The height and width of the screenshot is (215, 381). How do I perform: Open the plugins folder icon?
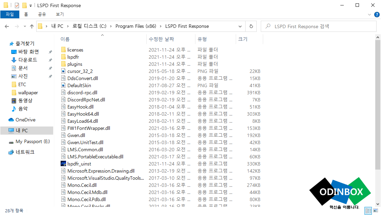point(63,64)
